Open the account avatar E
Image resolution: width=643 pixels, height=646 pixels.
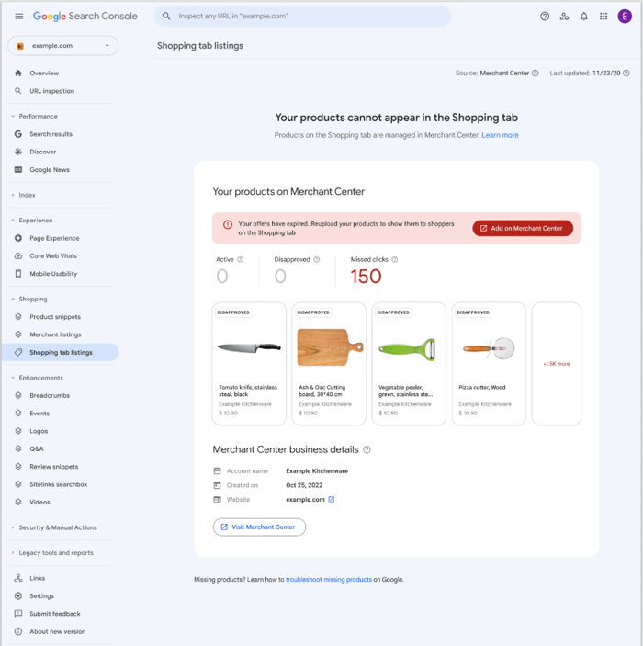tap(625, 16)
